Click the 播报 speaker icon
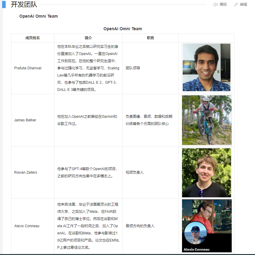The height and width of the screenshot is (255, 255). (215, 4)
